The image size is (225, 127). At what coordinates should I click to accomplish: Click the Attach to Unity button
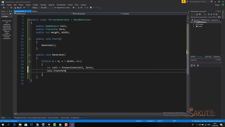pos(63,8)
